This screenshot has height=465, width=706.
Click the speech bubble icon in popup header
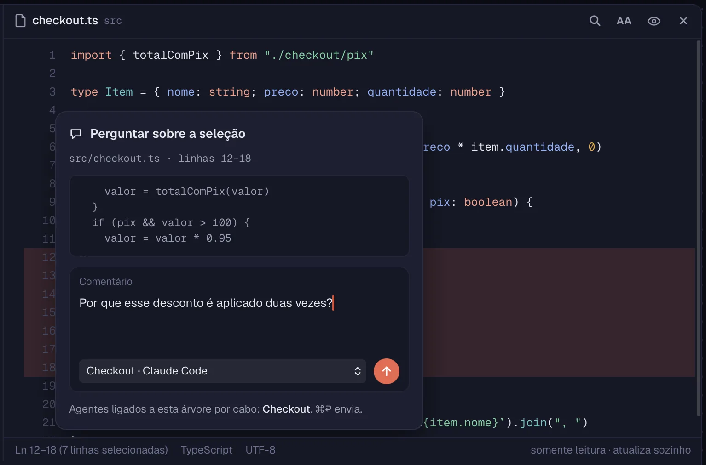coord(76,134)
